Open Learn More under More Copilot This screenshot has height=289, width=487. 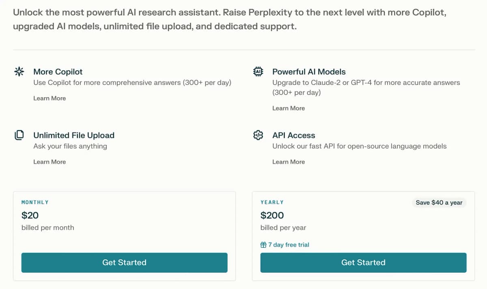tap(50, 98)
